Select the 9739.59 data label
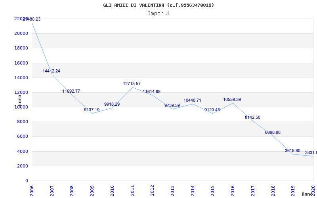The image size is (317, 198). (x=172, y=105)
